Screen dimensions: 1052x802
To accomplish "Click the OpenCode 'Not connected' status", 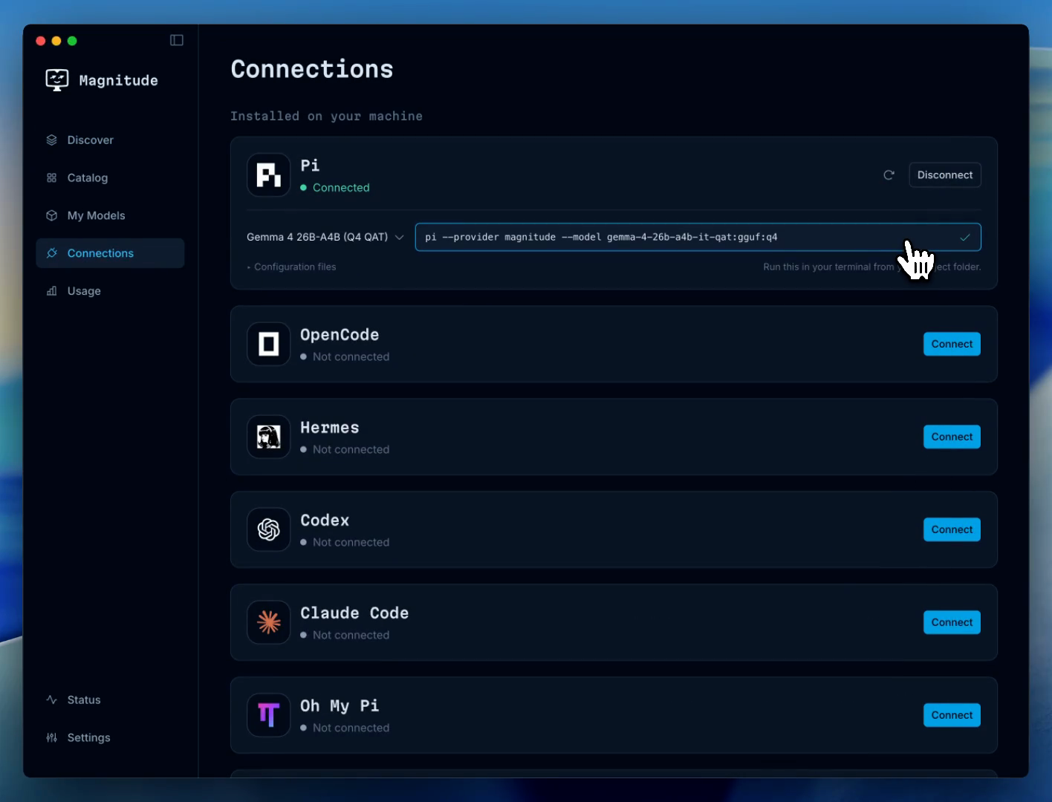I will click(351, 357).
